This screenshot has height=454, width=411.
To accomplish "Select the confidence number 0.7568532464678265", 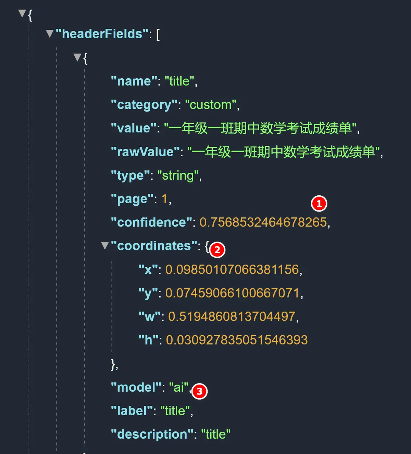I will point(263,222).
